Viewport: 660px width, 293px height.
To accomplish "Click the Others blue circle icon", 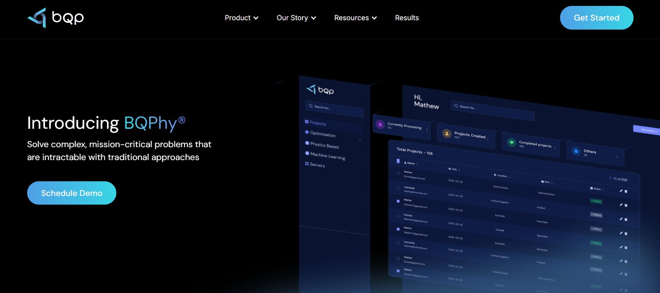I will click(576, 151).
